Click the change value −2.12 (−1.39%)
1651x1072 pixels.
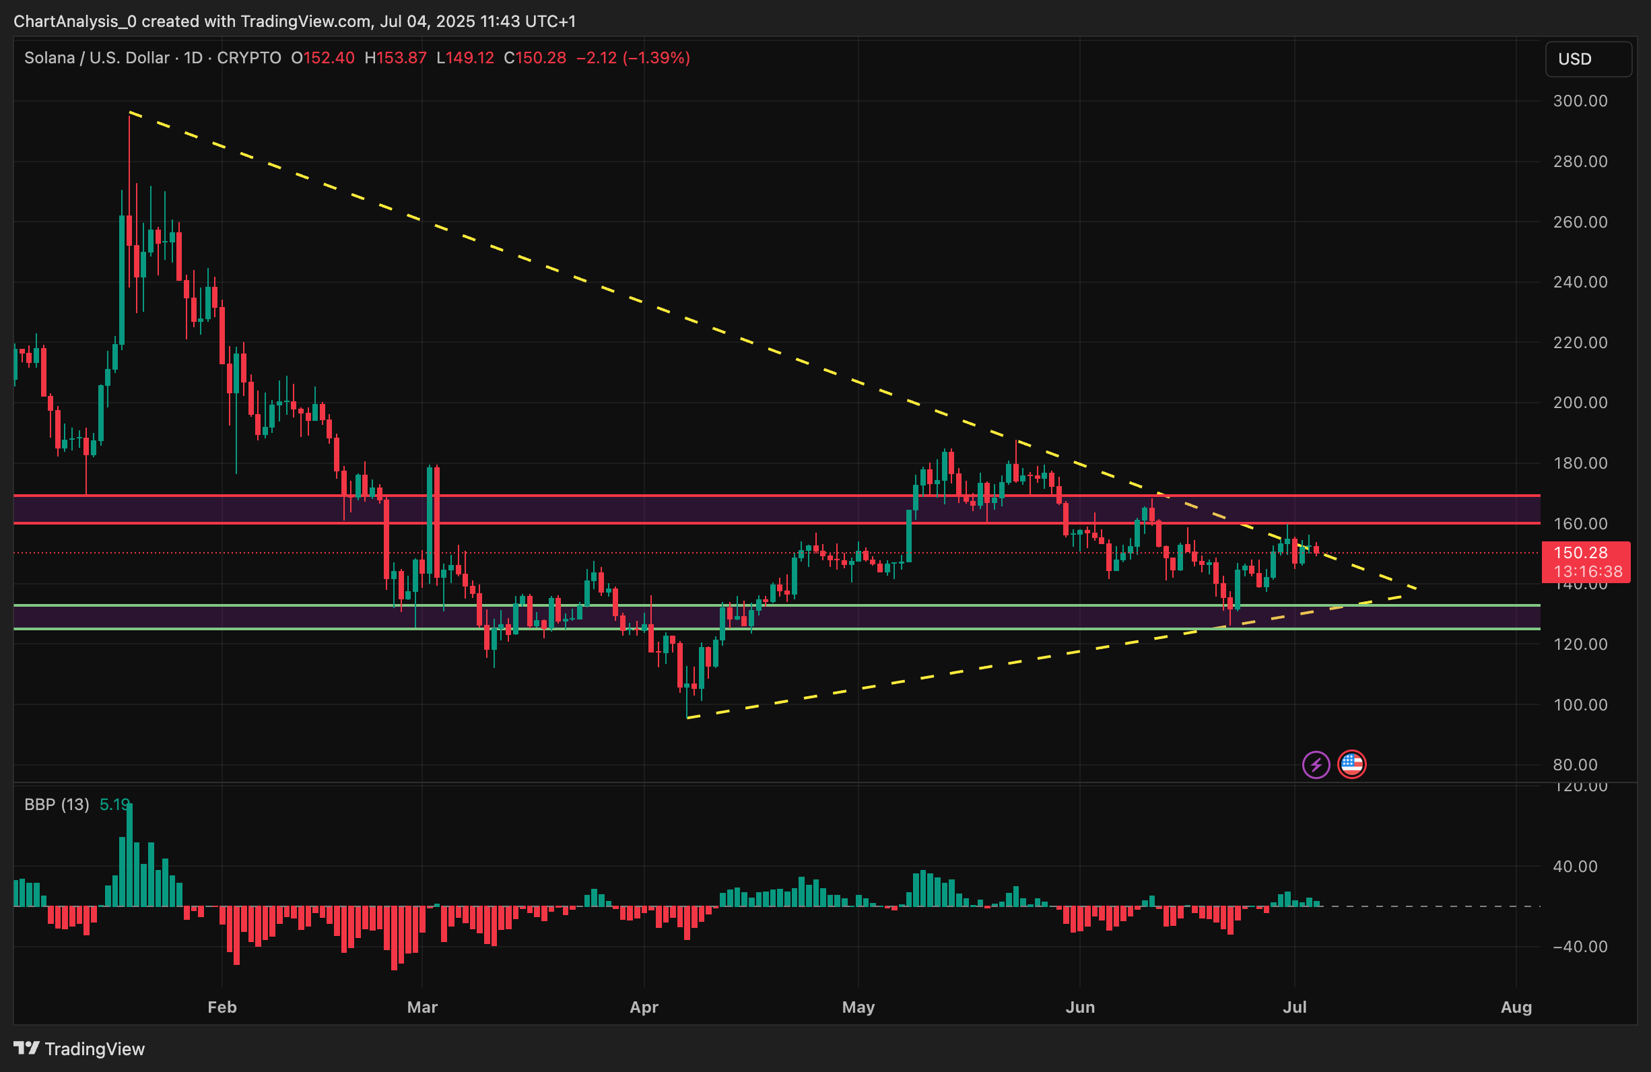point(634,58)
